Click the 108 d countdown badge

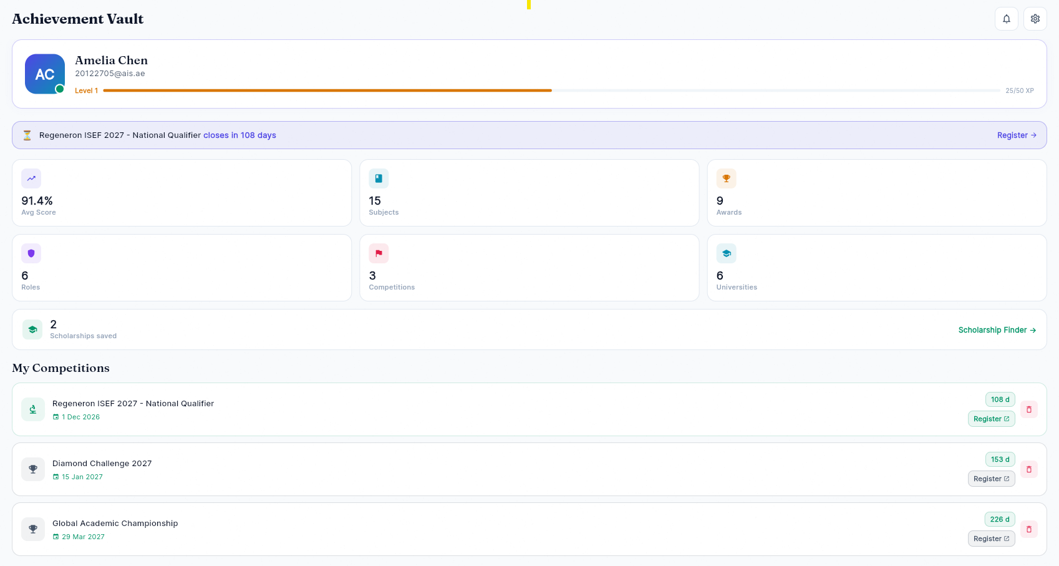click(x=1000, y=399)
